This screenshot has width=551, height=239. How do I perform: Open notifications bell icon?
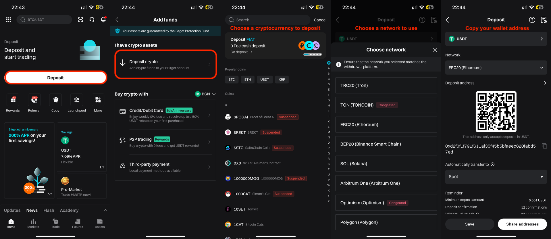[103, 20]
